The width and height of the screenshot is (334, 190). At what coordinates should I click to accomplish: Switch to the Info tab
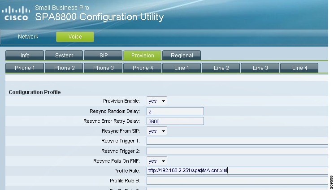(x=25, y=56)
